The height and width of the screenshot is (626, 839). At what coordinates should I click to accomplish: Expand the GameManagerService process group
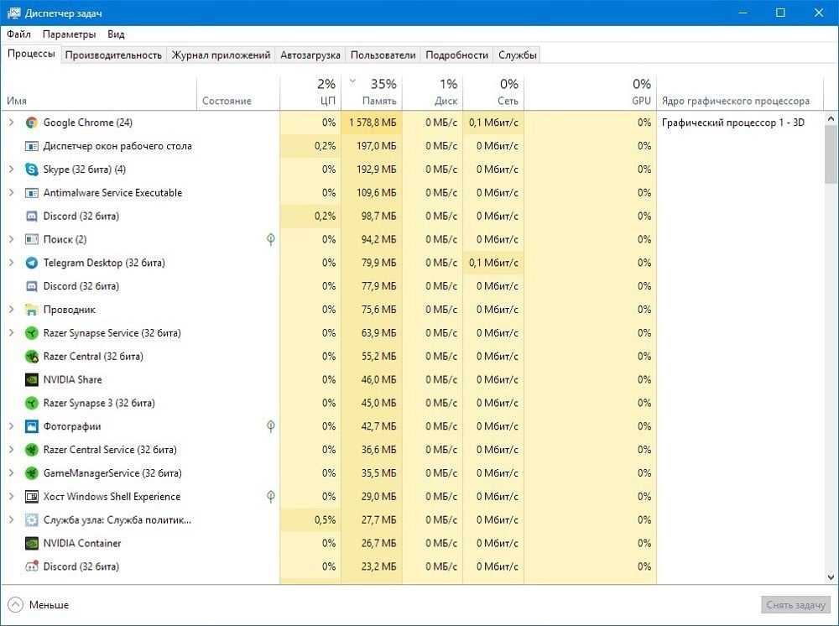(x=11, y=473)
